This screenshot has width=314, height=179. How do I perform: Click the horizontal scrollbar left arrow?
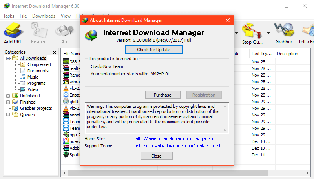64,173
